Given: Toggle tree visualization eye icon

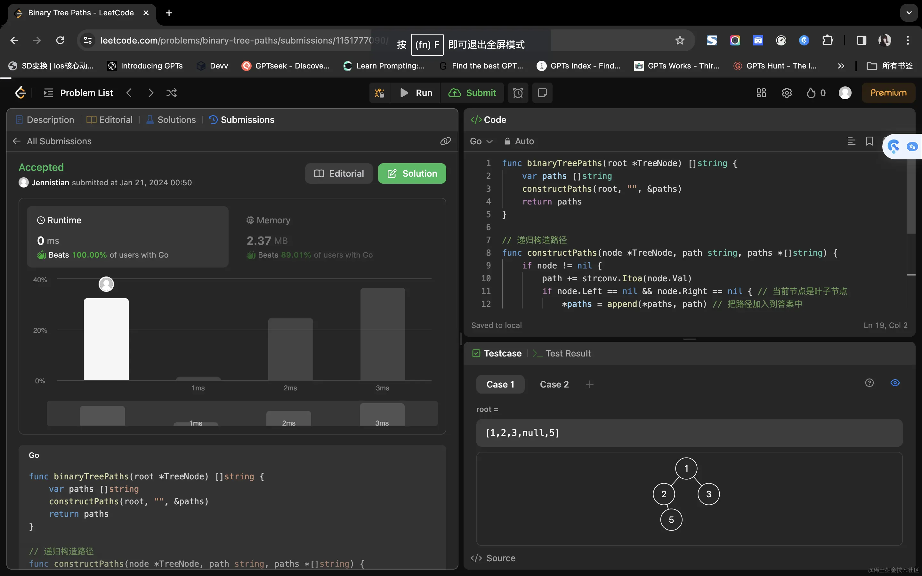Looking at the screenshot, I should [895, 383].
